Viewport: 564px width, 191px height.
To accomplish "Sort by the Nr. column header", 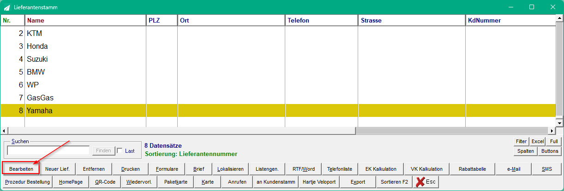I will 12,20.
